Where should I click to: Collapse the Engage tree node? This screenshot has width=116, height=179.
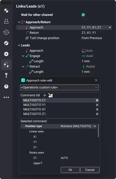tap(23, 56)
